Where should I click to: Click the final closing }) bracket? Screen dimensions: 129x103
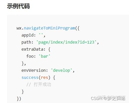19,99
